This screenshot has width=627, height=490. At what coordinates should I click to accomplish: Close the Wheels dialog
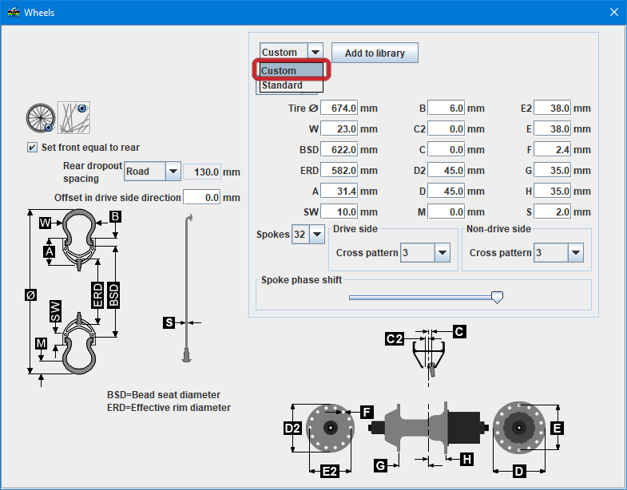(614, 13)
